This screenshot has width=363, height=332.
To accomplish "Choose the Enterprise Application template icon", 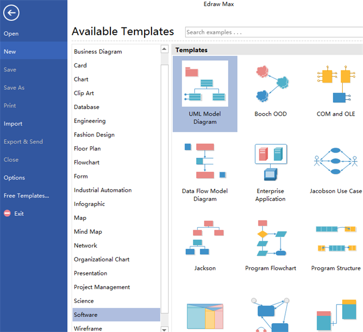I will pos(271,162).
